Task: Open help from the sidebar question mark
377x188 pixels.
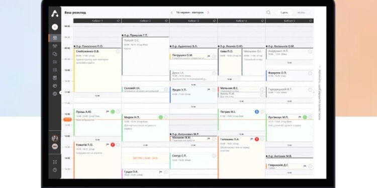Action: click(x=55, y=170)
